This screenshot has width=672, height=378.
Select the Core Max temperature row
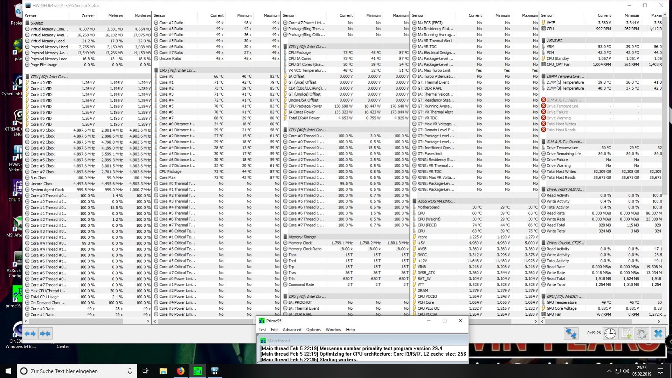[216, 178]
